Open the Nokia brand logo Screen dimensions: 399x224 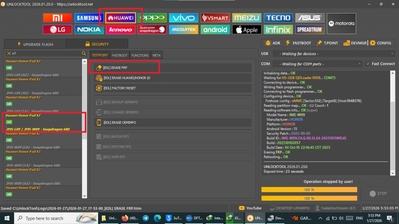point(89,30)
